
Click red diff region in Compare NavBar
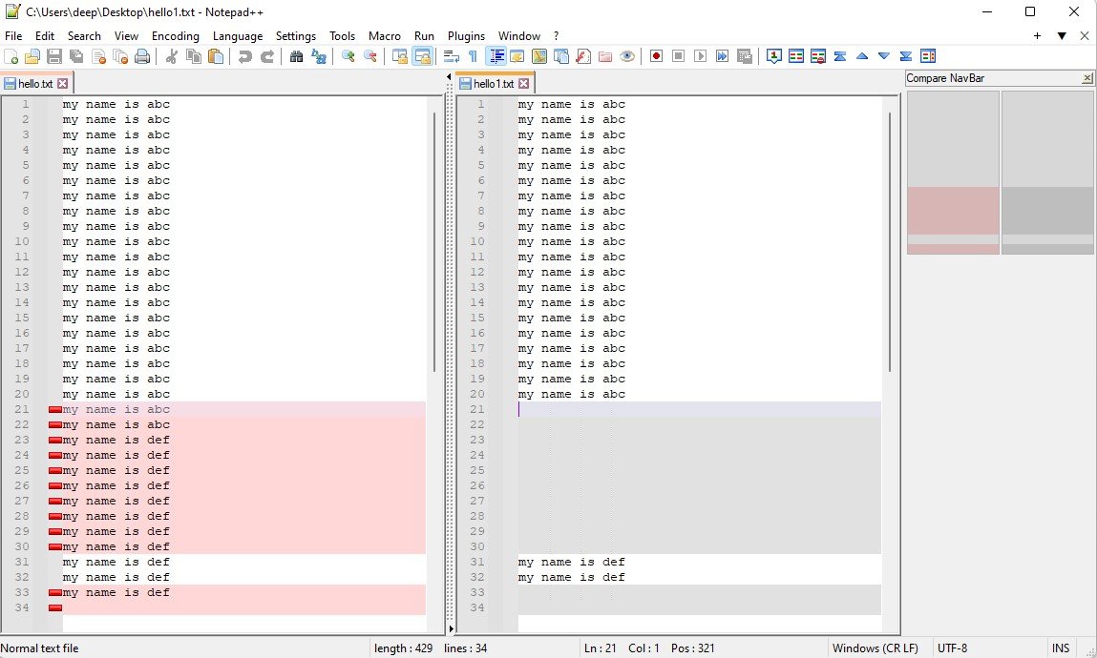pos(953,210)
